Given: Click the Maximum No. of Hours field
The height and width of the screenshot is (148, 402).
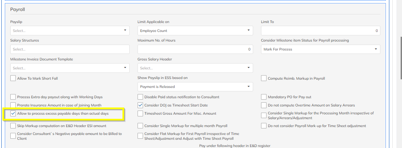Looking at the screenshot, I should click(195, 49).
